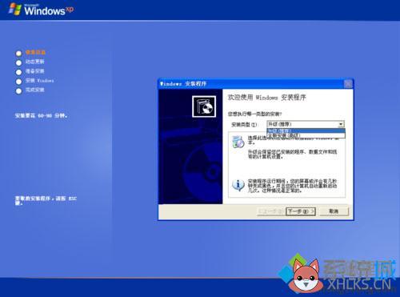
Task: Click the "欢迎使用 Windows 安装程序" heading
Action: pyautogui.click(x=267, y=98)
